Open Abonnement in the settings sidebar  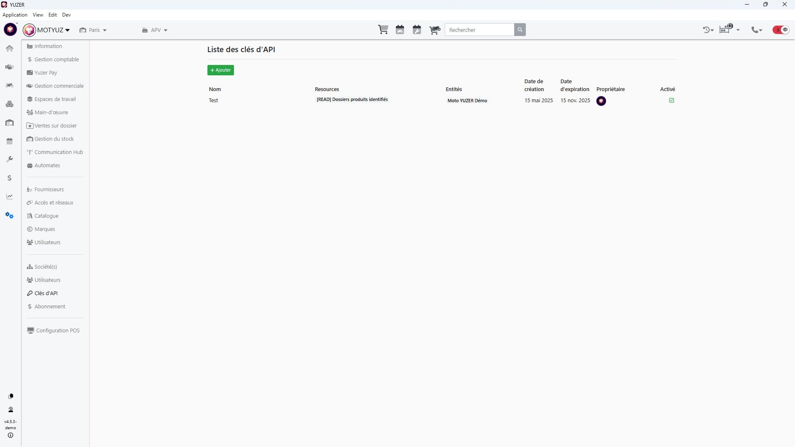pyautogui.click(x=50, y=307)
